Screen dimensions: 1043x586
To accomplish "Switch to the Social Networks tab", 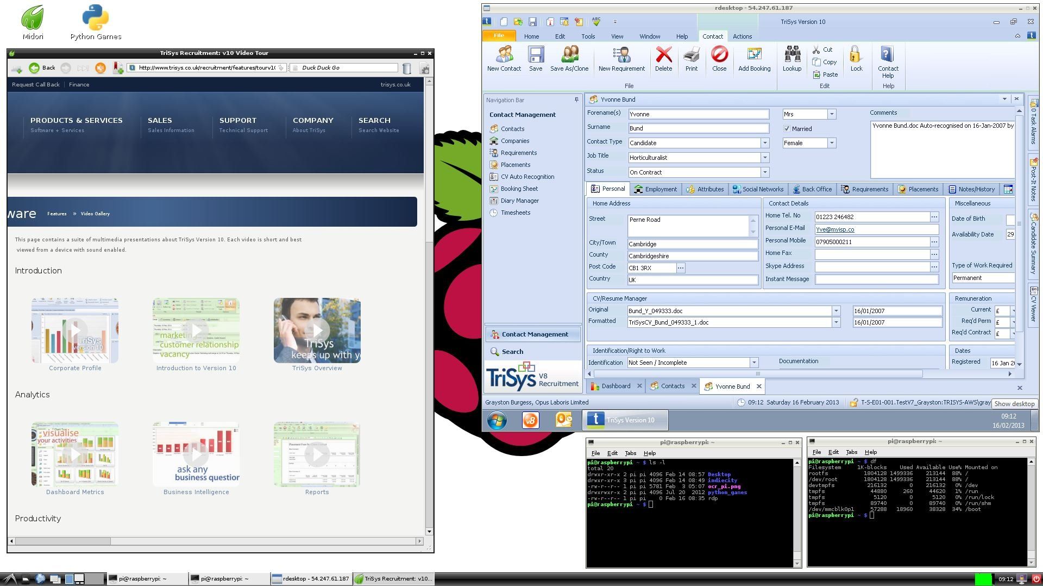I will coord(758,189).
